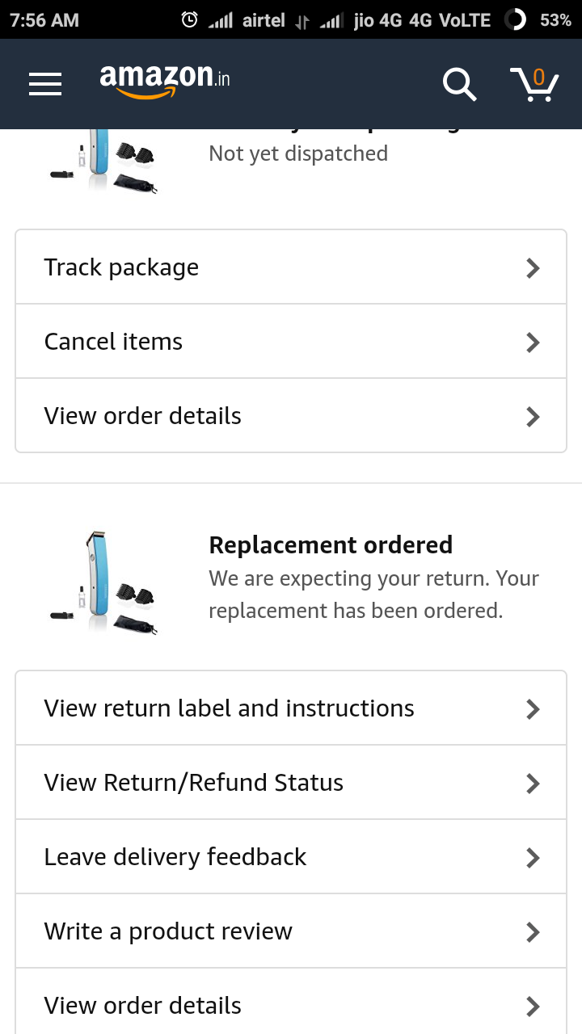Tap chevron next to View Return/Refund Status
Screen dimensions: 582x1034
tap(533, 784)
